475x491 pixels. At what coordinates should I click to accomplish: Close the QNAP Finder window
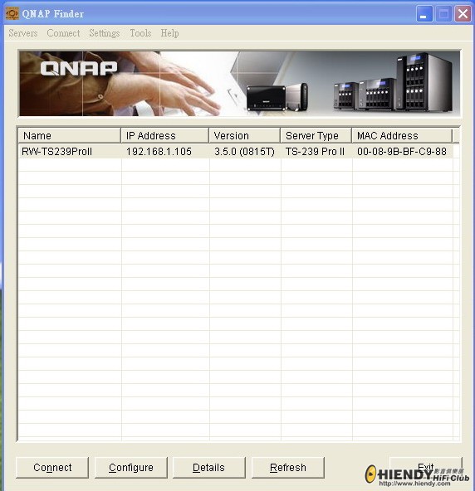[x=463, y=14]
